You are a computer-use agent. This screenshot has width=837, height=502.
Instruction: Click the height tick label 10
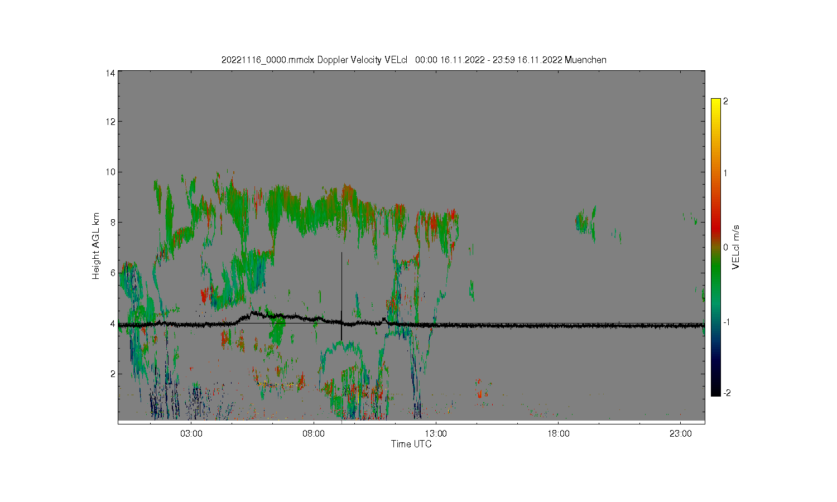(x=110, y=172)
